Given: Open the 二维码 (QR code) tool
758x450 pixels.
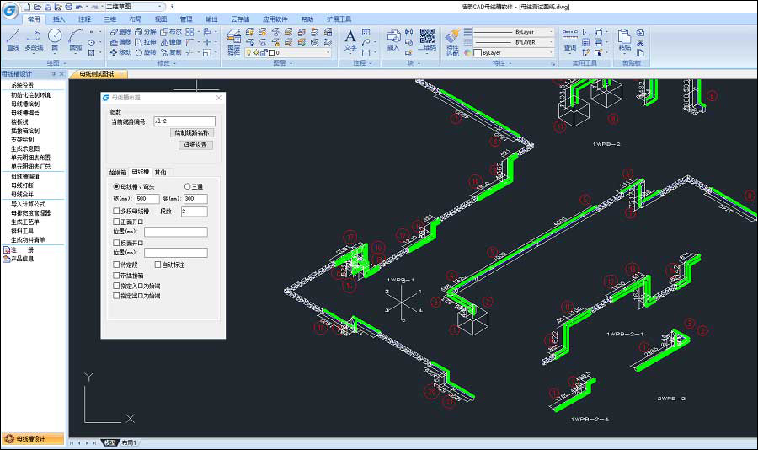Looking at the screenshot, I should [x=427, y=39].
